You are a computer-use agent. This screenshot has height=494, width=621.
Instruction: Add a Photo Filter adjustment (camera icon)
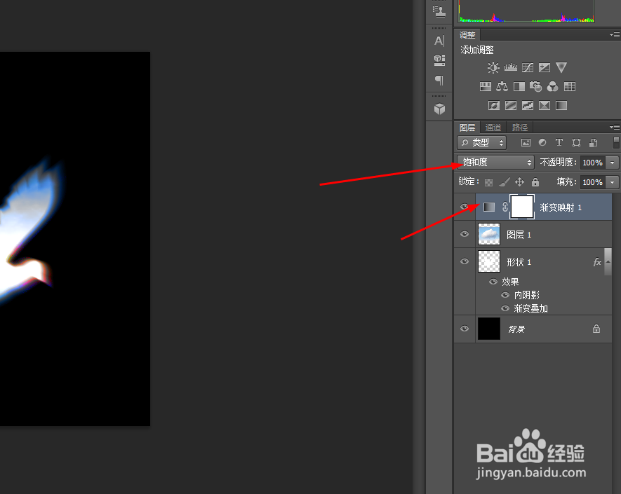pyautogui.click(x=536, y=87)
